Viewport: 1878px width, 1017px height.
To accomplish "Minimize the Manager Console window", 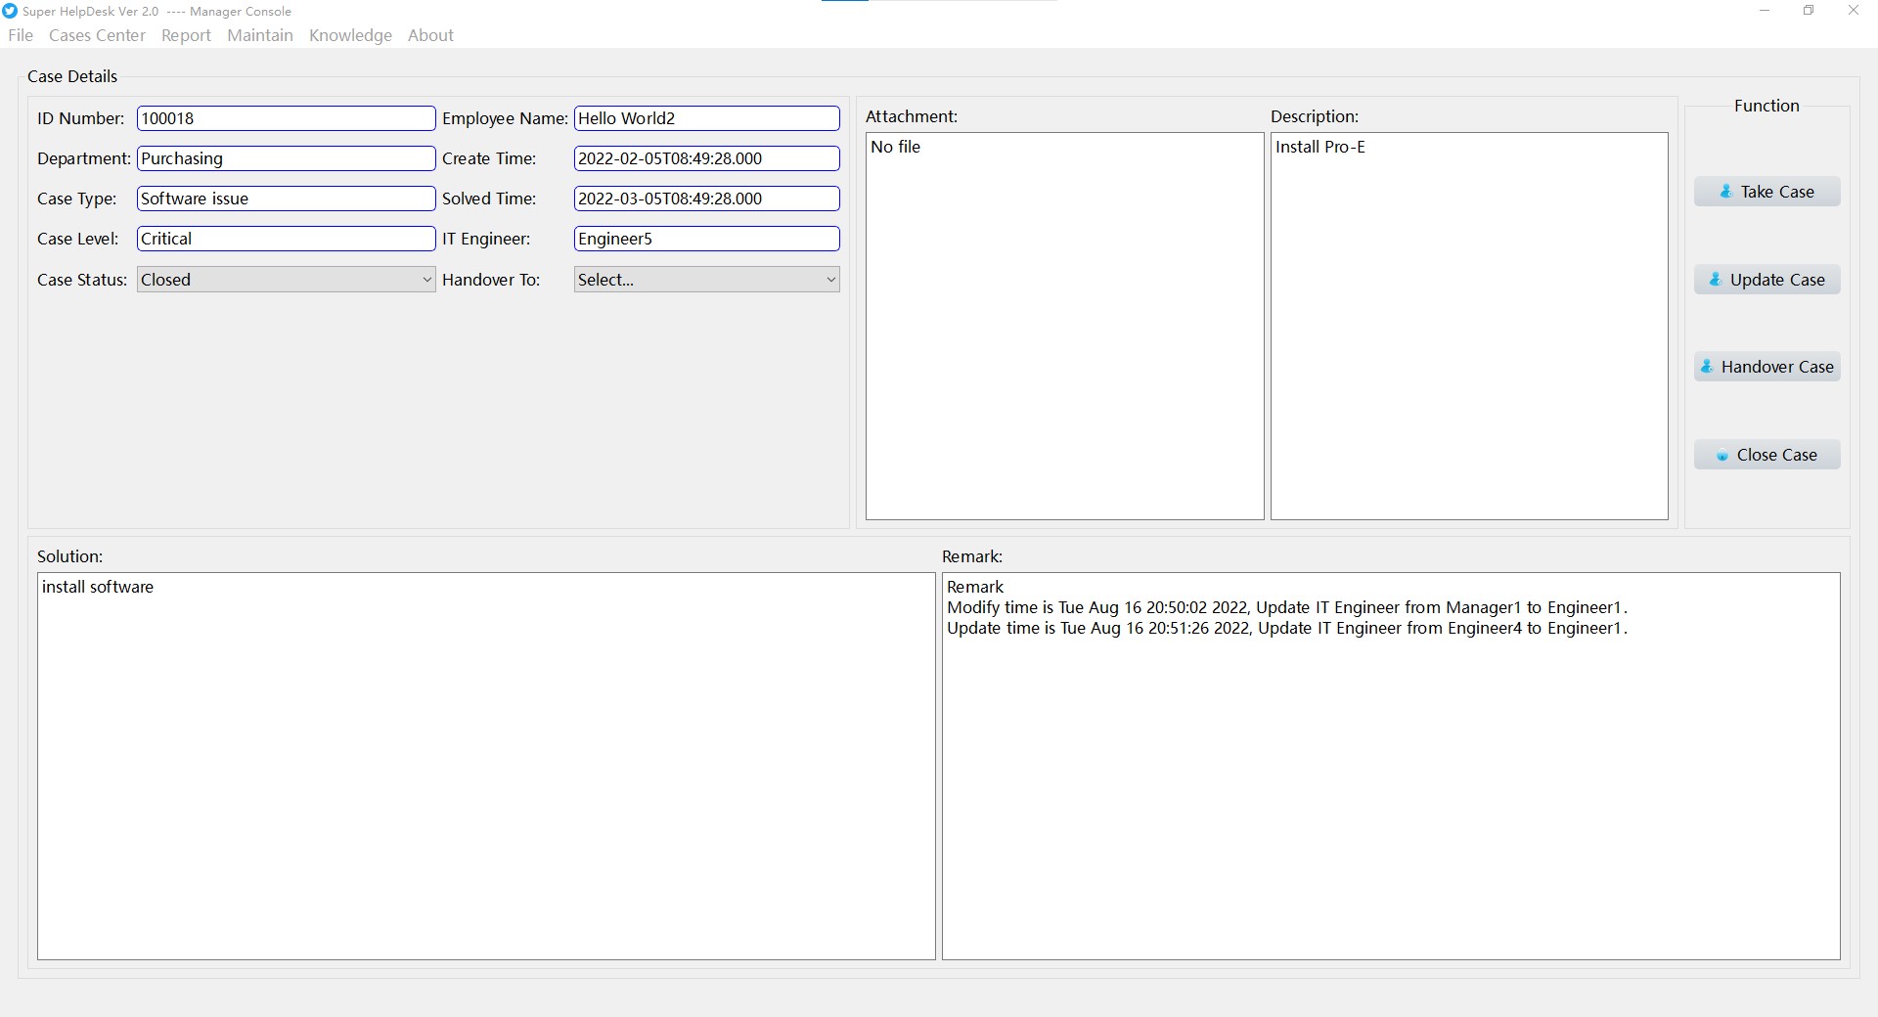I will [x=1765, y=11].
